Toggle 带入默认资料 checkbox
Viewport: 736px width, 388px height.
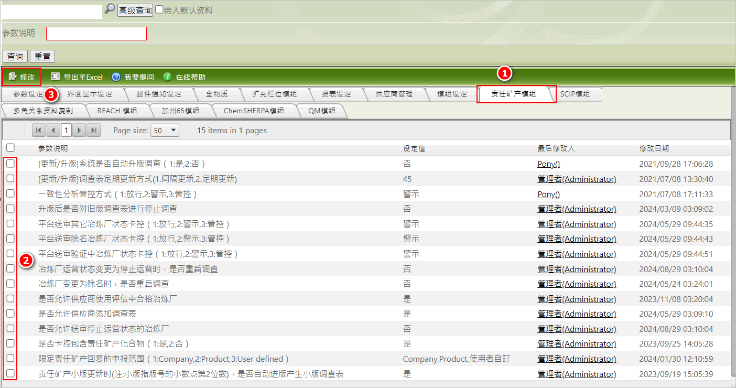(159, 10)
